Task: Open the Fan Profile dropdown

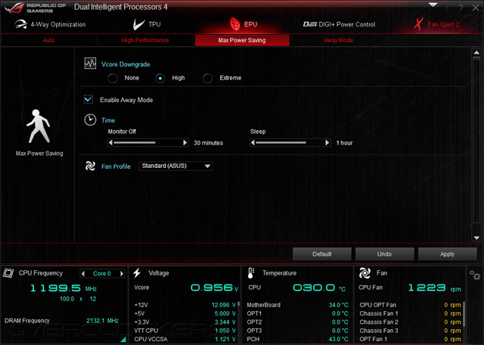Action: point(175,166)
